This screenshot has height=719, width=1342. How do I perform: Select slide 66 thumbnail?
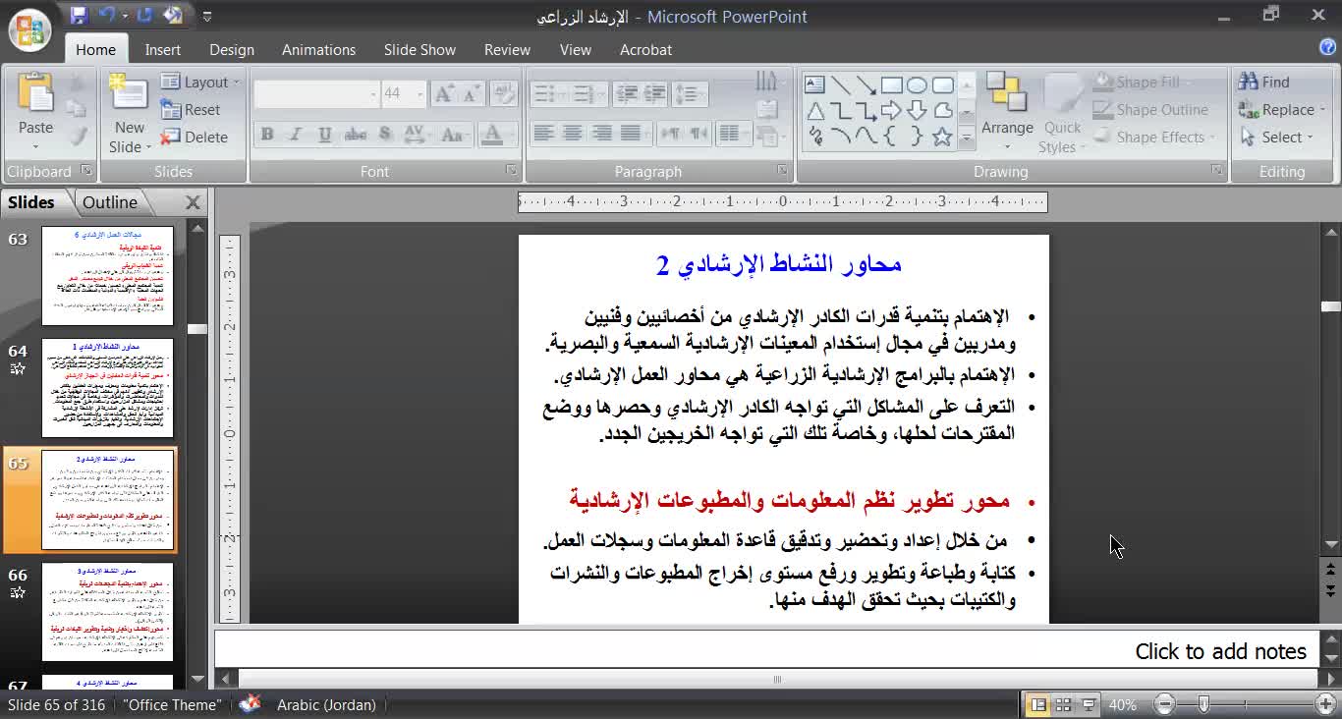pyautogui.click(x=107, y=611)
